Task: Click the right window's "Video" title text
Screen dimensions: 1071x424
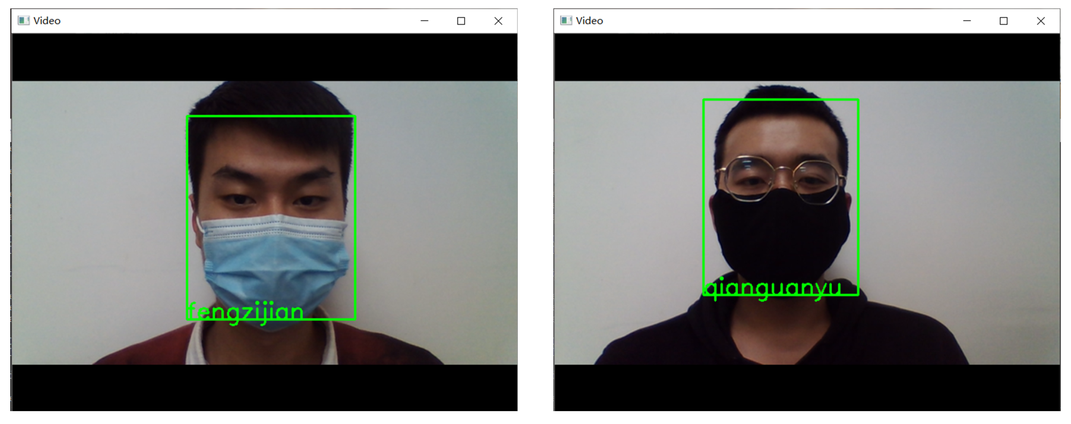Action: (x=589, y=21)
